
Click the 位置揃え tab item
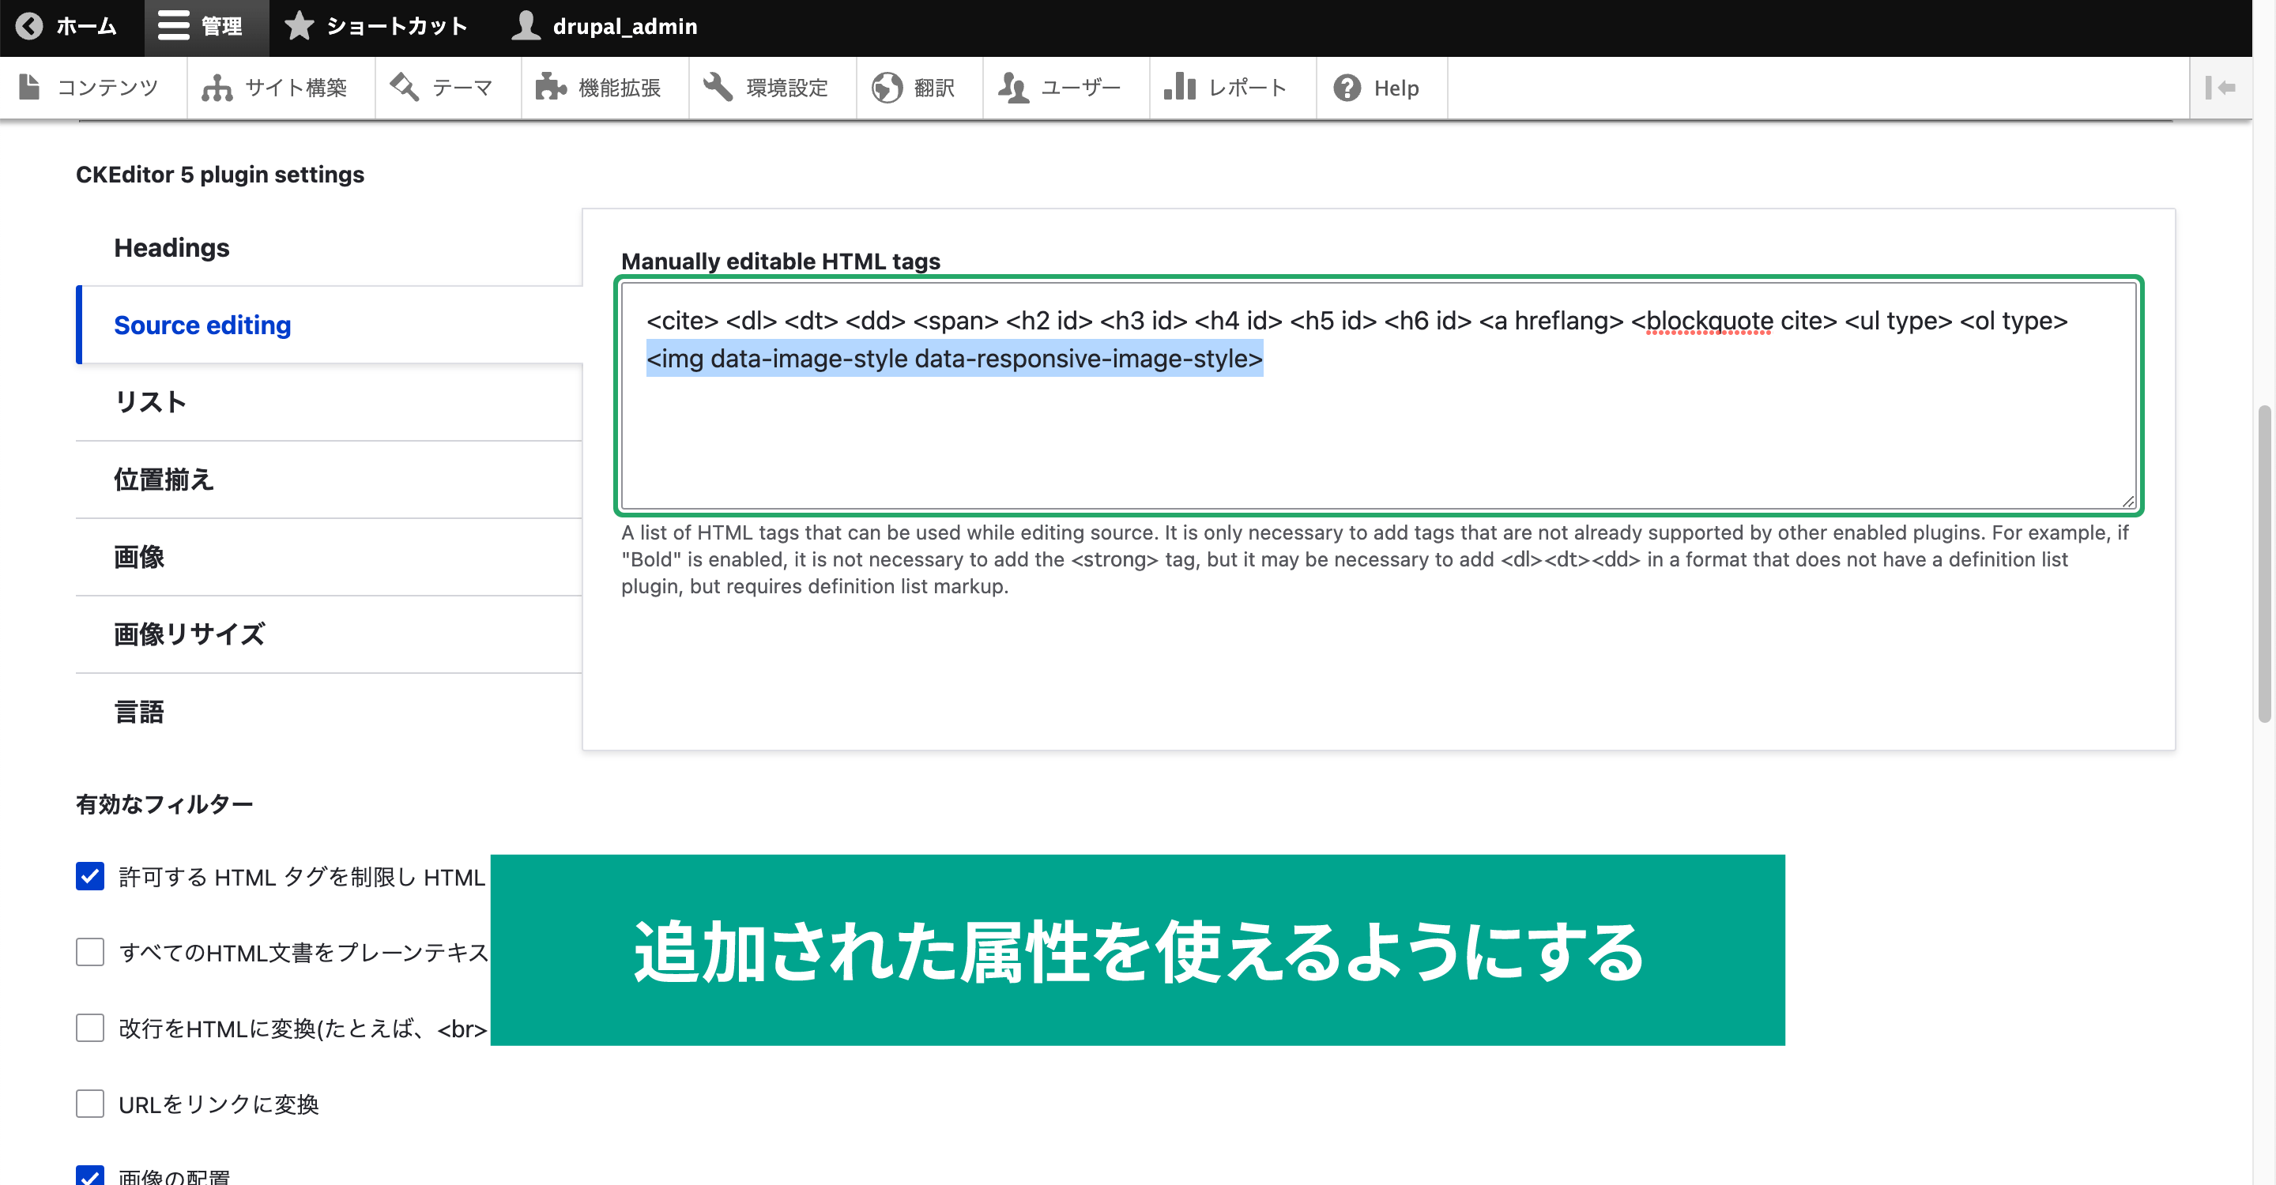(x=164, y=478)
